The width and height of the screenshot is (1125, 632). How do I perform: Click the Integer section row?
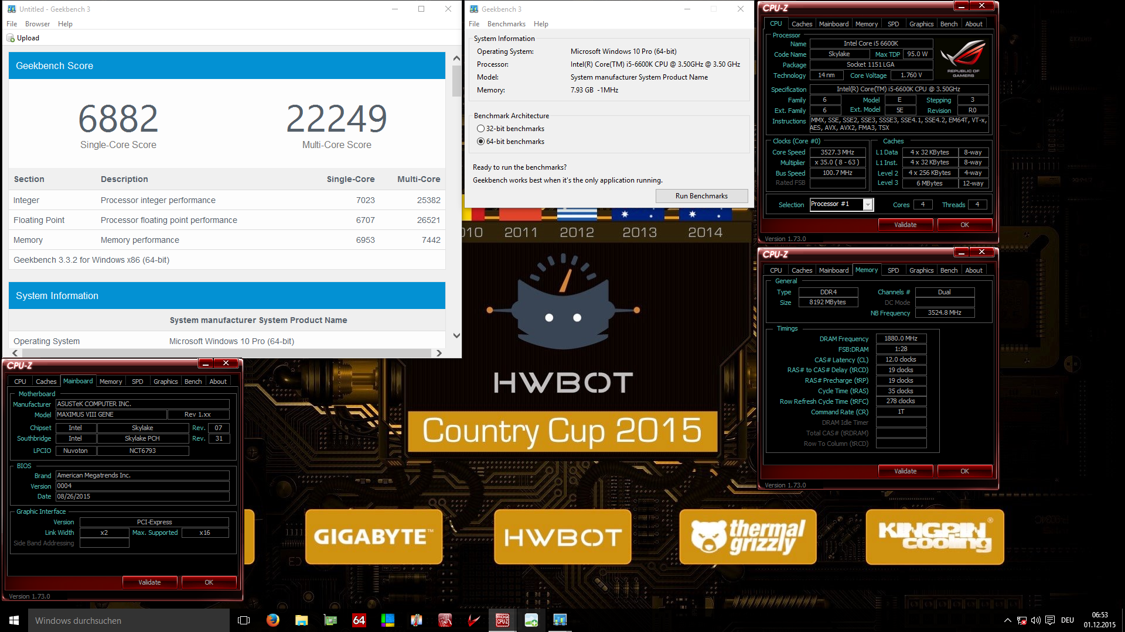[227, 200]
